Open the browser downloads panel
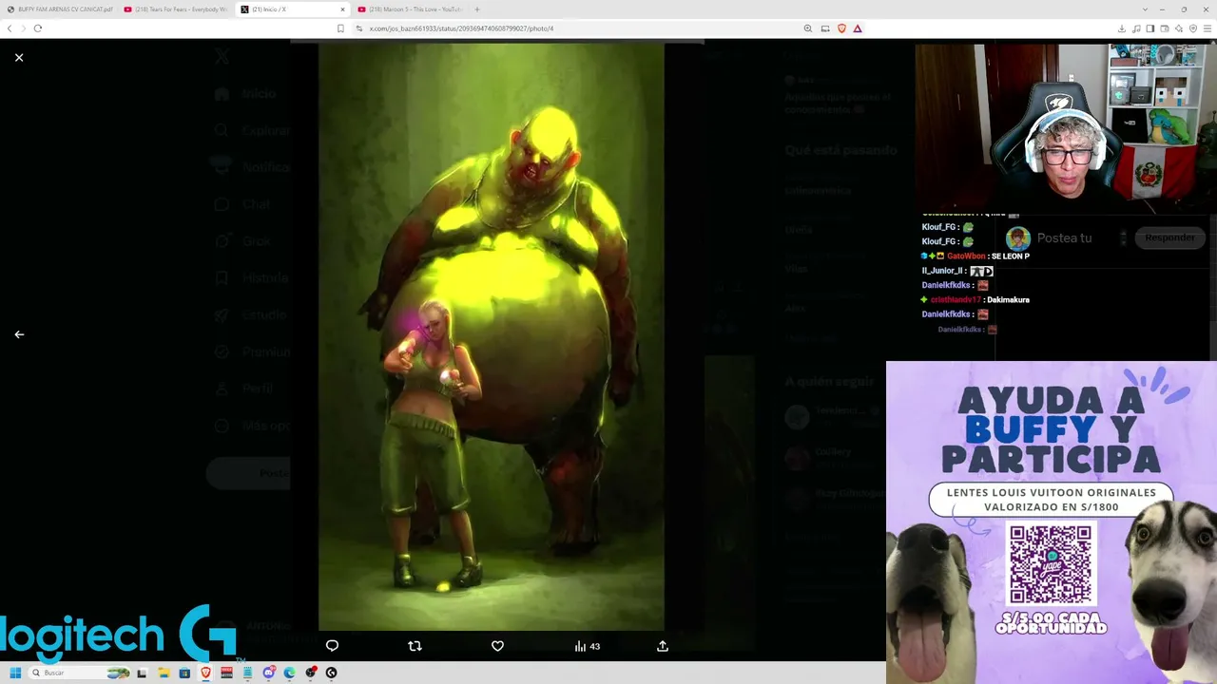Viewport: 1217px width, 684px height. pos(1122,28)
